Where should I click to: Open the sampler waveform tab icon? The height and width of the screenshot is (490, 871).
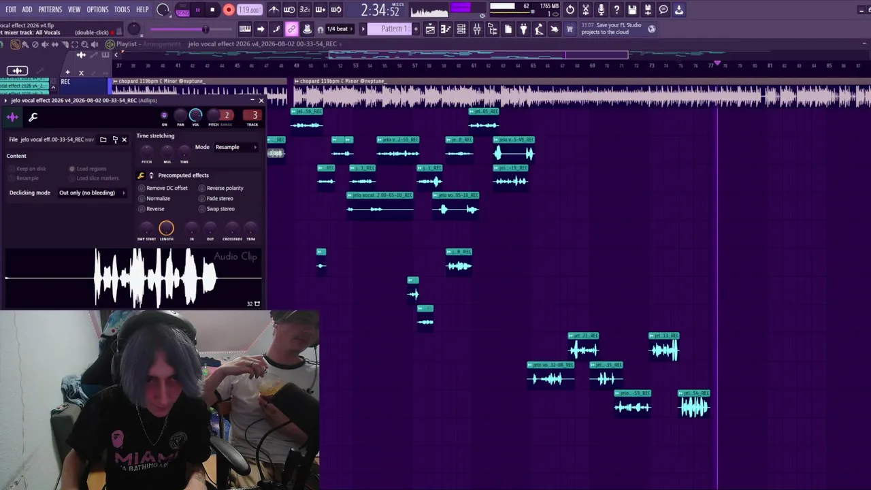click(x=12, y=117)
